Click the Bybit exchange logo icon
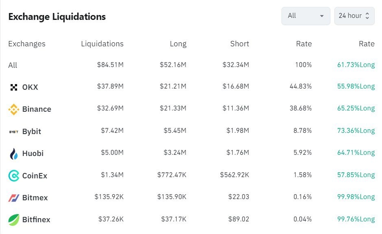The width and height of the screenshot is (382, 234). tap(14, 132)
